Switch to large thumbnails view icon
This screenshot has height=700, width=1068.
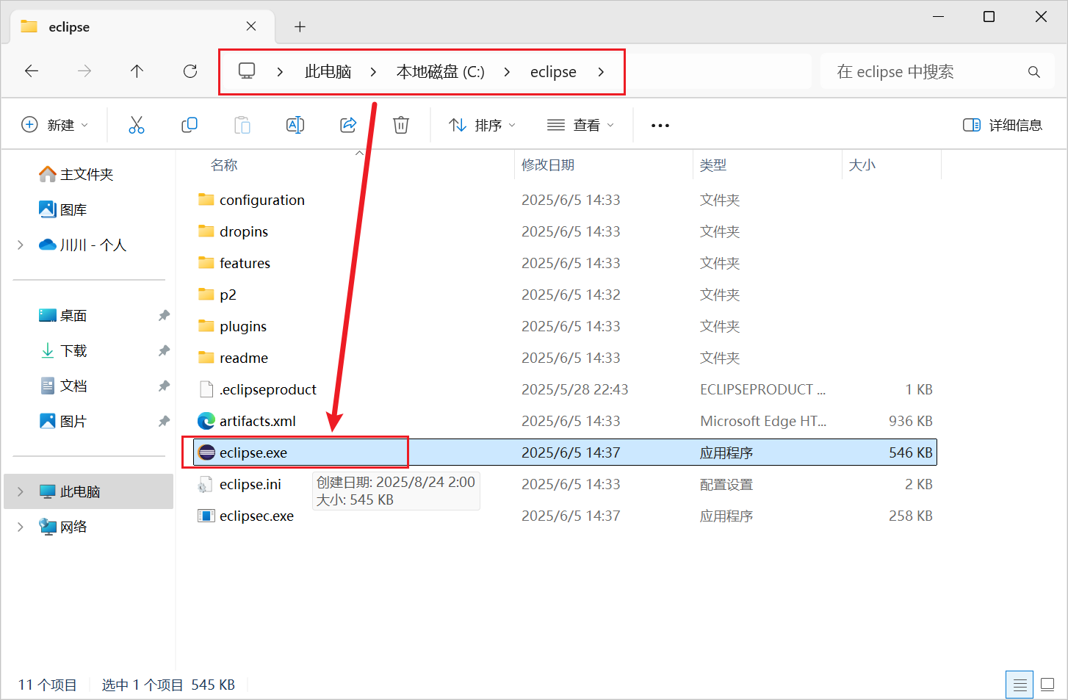click(x=1048, y=685)
